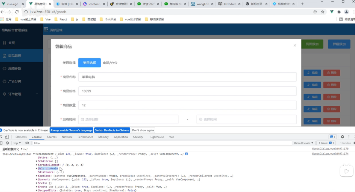Click the browser reload icon

point(17,12)
